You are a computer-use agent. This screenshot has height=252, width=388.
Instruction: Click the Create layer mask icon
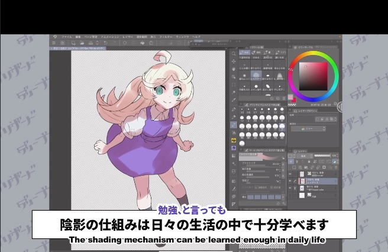(x=324, y=167)
